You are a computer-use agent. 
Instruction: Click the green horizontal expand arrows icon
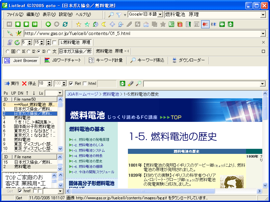coord(222,24)
